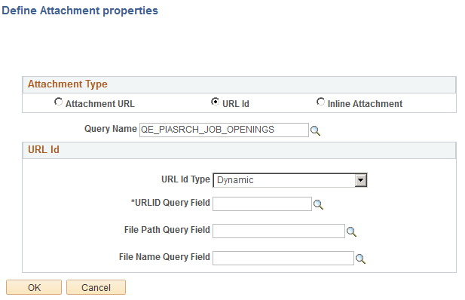The height and width of the screenshot is (300, 465).
Task: Open lookup icon for File Name Query Field
Action: 360,259
